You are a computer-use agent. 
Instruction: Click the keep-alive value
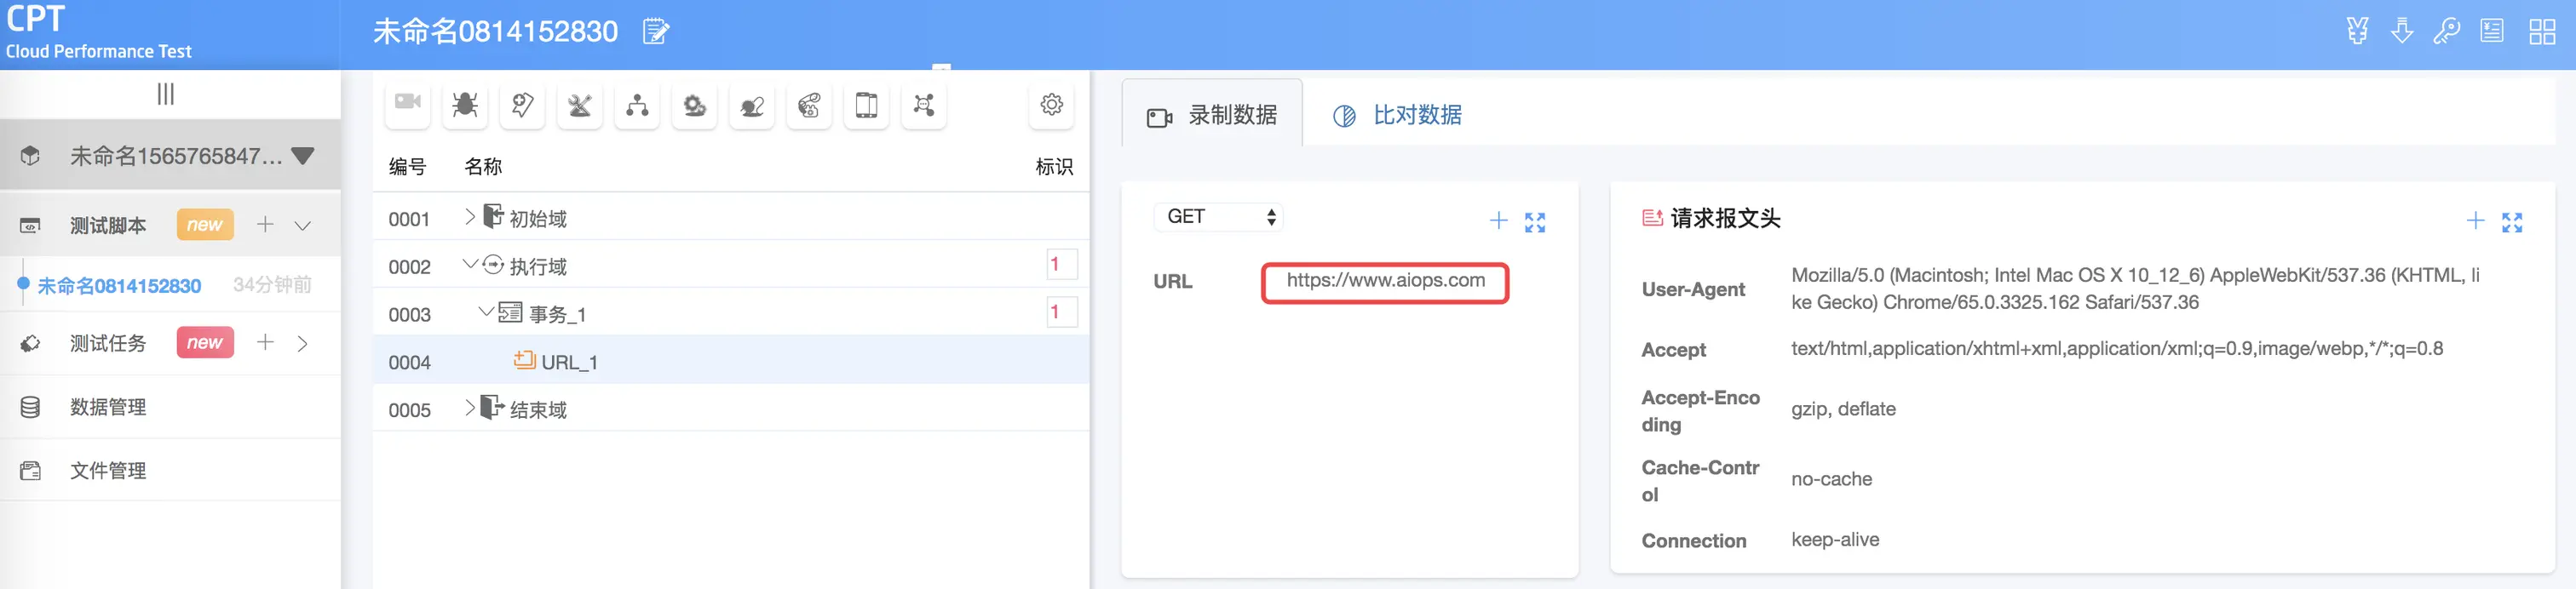tap(1835, 540)
